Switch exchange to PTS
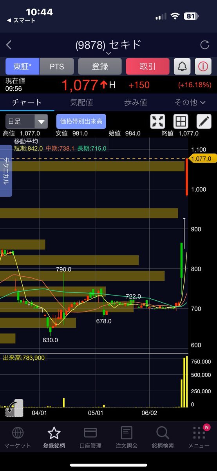Viewport: 217px width, 471px height. (56, 66)
